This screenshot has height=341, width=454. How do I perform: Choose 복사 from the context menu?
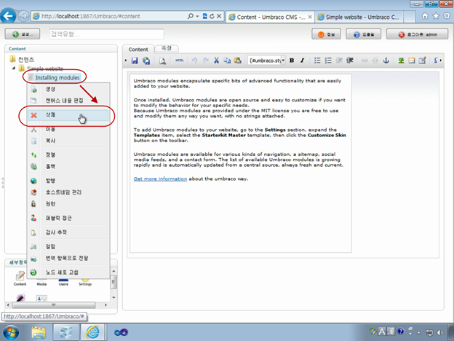[x=68, y=141]
